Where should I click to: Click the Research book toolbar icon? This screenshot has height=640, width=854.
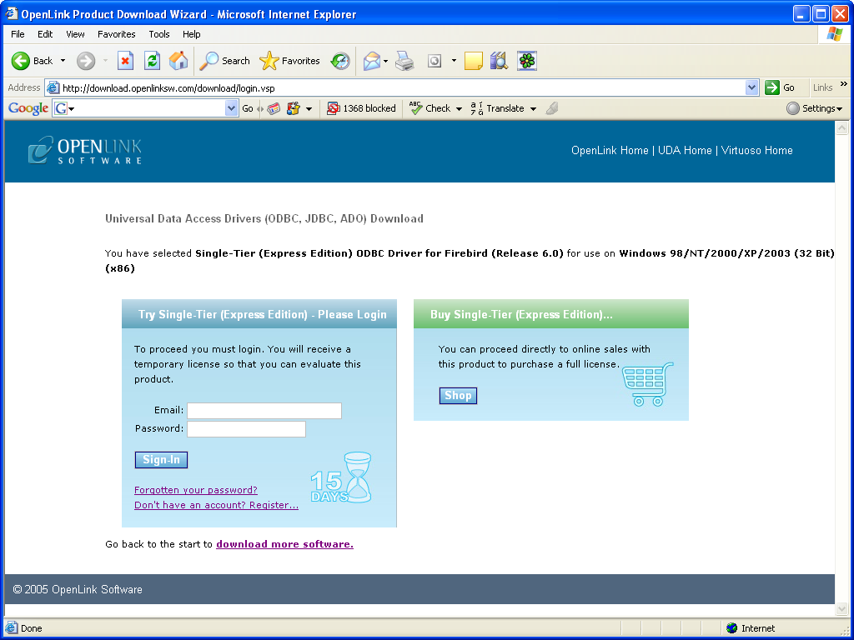(499, 61)
